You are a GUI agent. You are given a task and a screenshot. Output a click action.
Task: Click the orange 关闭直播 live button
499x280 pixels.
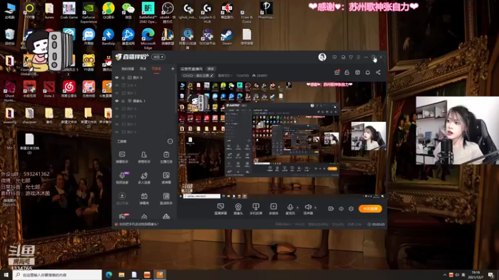(x=370, y=208)
